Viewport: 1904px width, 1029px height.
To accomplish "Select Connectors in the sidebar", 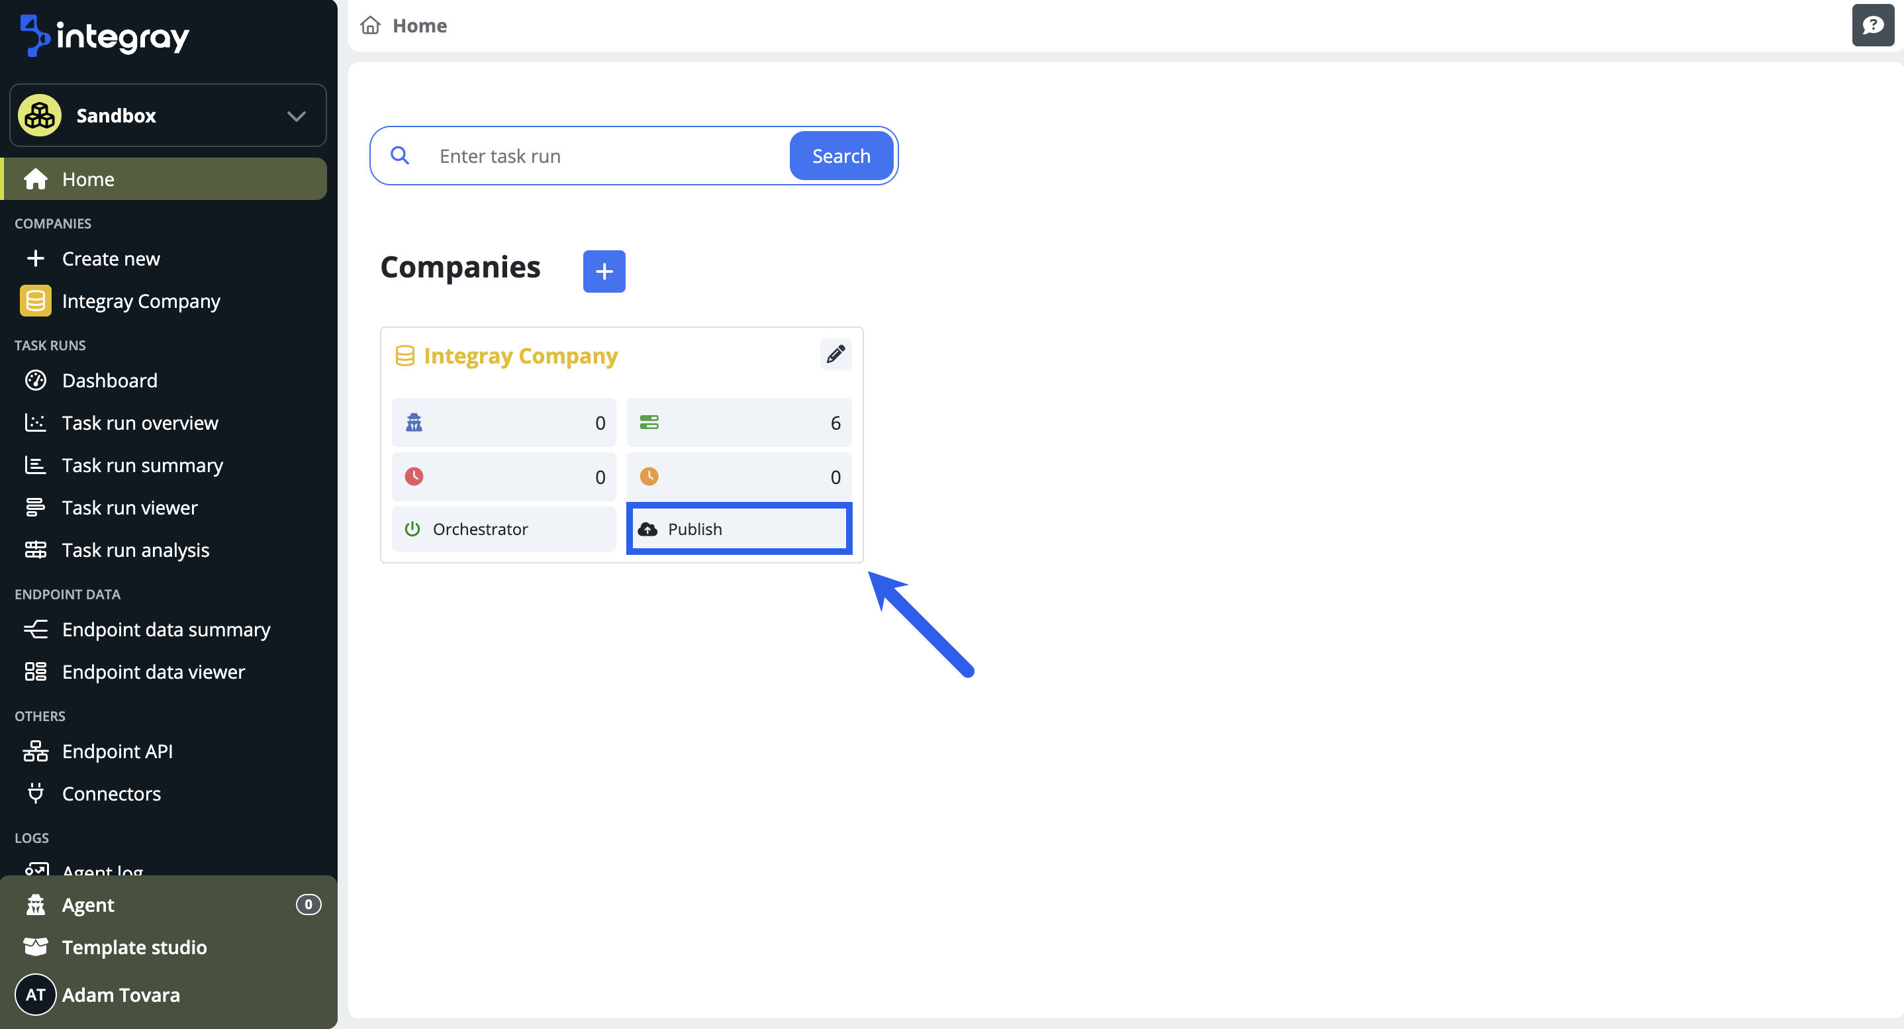I will coord(111,794).
